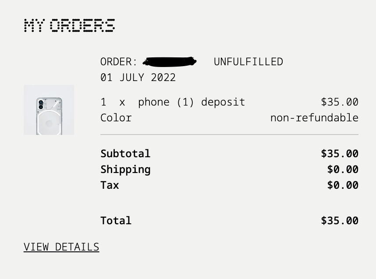Click the Tax amount $0.00
376x279 pixels.
coord(342,185)
